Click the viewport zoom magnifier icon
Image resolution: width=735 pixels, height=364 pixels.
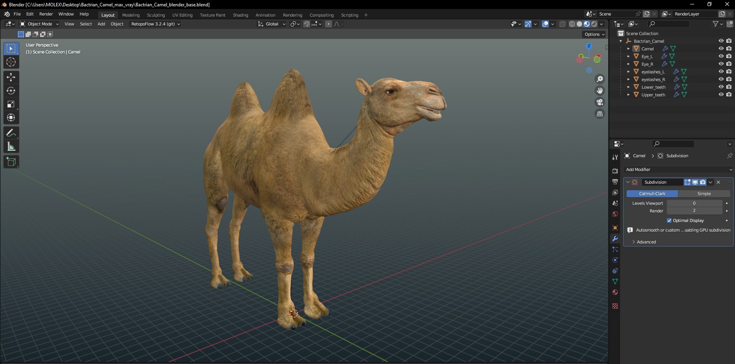coord(599,79)
